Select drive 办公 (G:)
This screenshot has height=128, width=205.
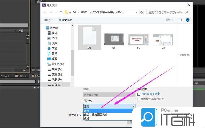(x=55, y=85)
